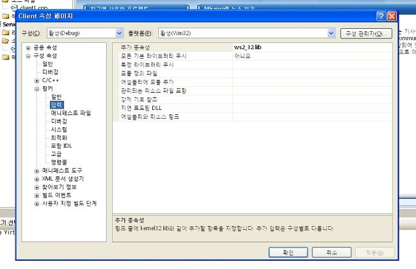Open the 플랫폼 platform dropdown
The image size is (416, 269).
(331, 33)
